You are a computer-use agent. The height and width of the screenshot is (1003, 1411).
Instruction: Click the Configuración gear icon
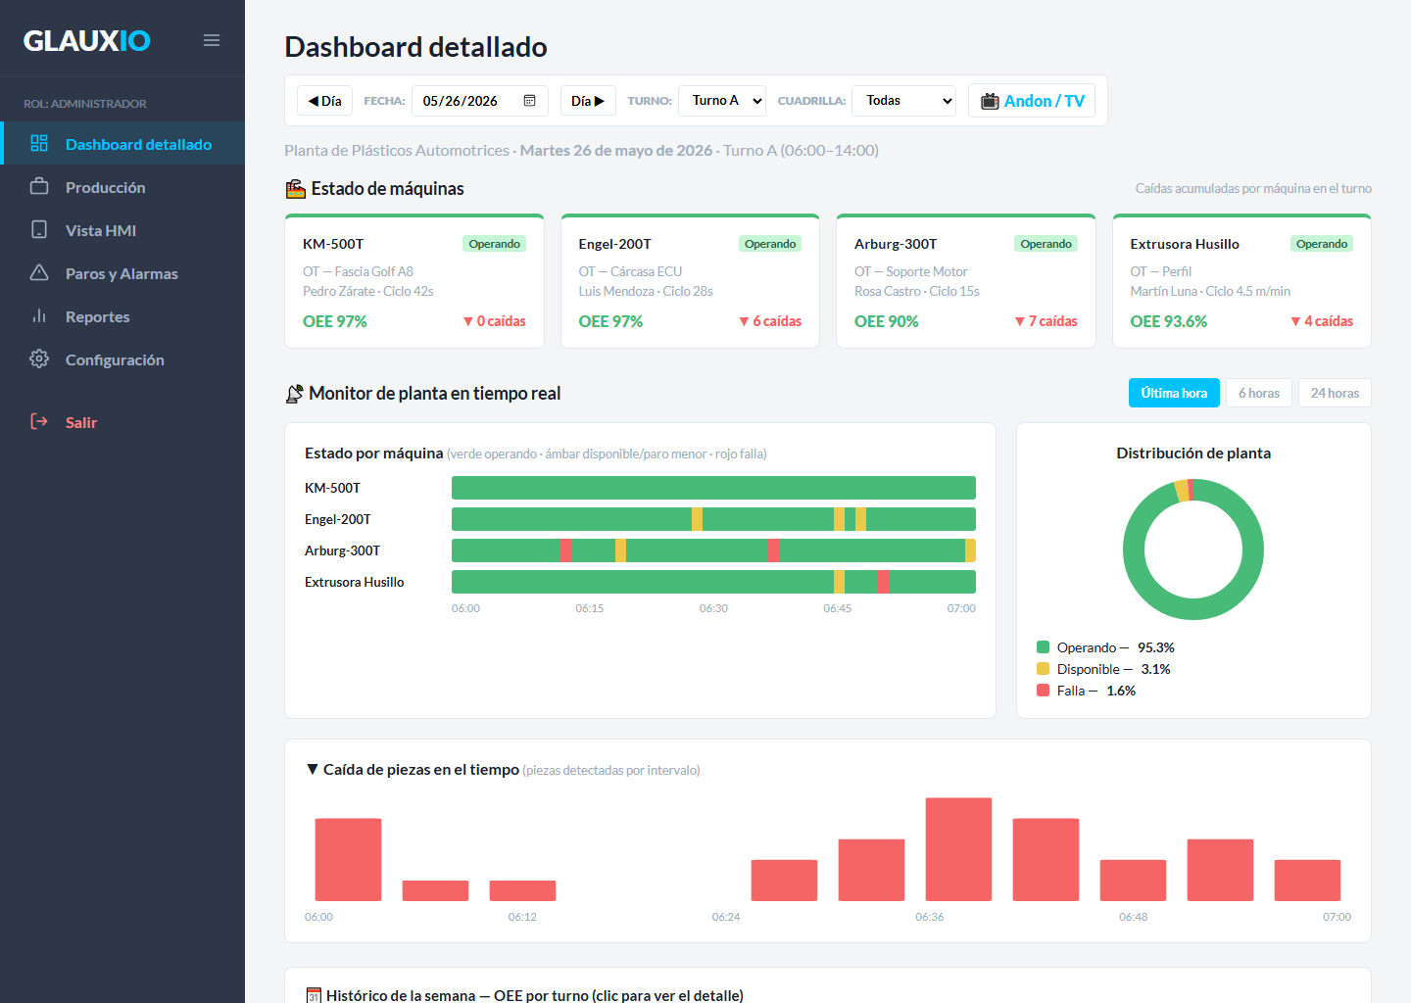click(39, 358)
